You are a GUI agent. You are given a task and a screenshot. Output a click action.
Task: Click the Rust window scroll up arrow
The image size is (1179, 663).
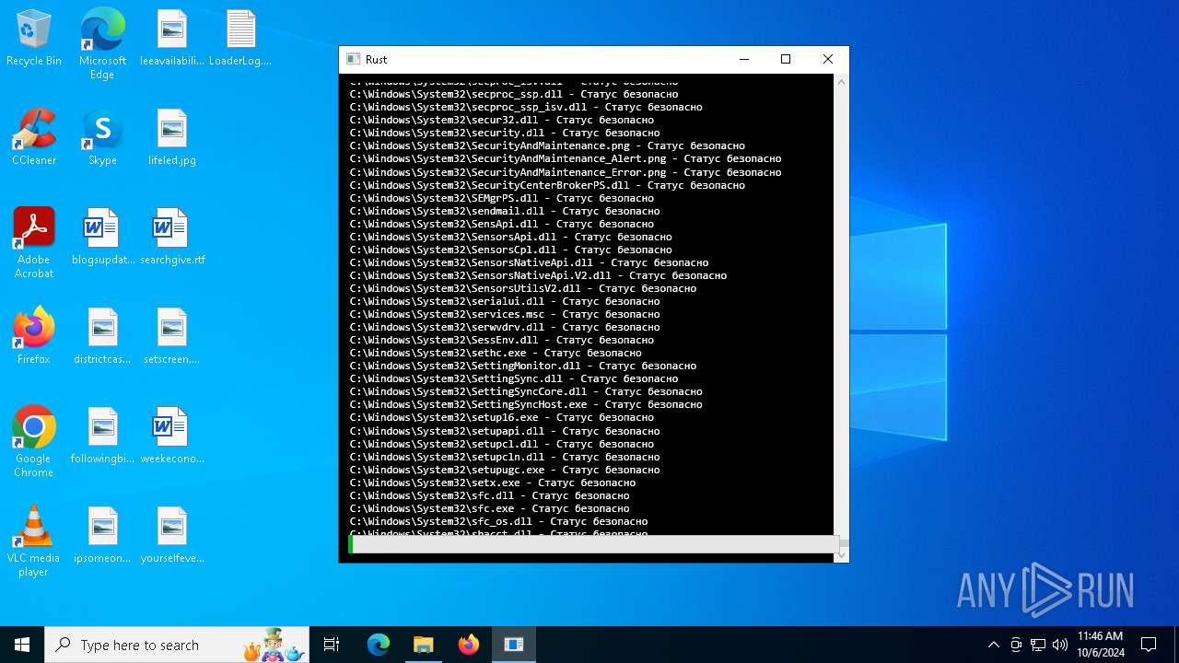[841, 83]
